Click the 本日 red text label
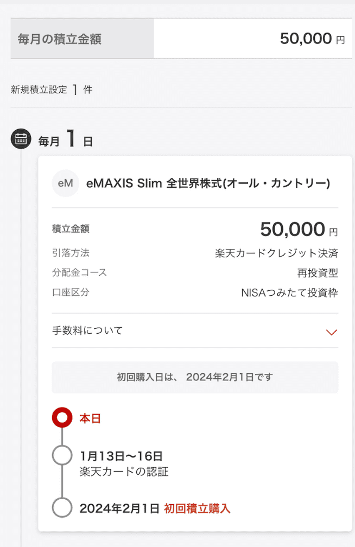Image resolution: width=355 pixels, height=547 pixels. (x=90, y=418)
